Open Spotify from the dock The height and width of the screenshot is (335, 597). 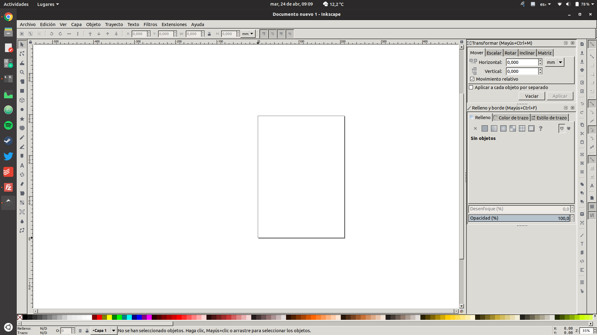[x=8, y=125]
